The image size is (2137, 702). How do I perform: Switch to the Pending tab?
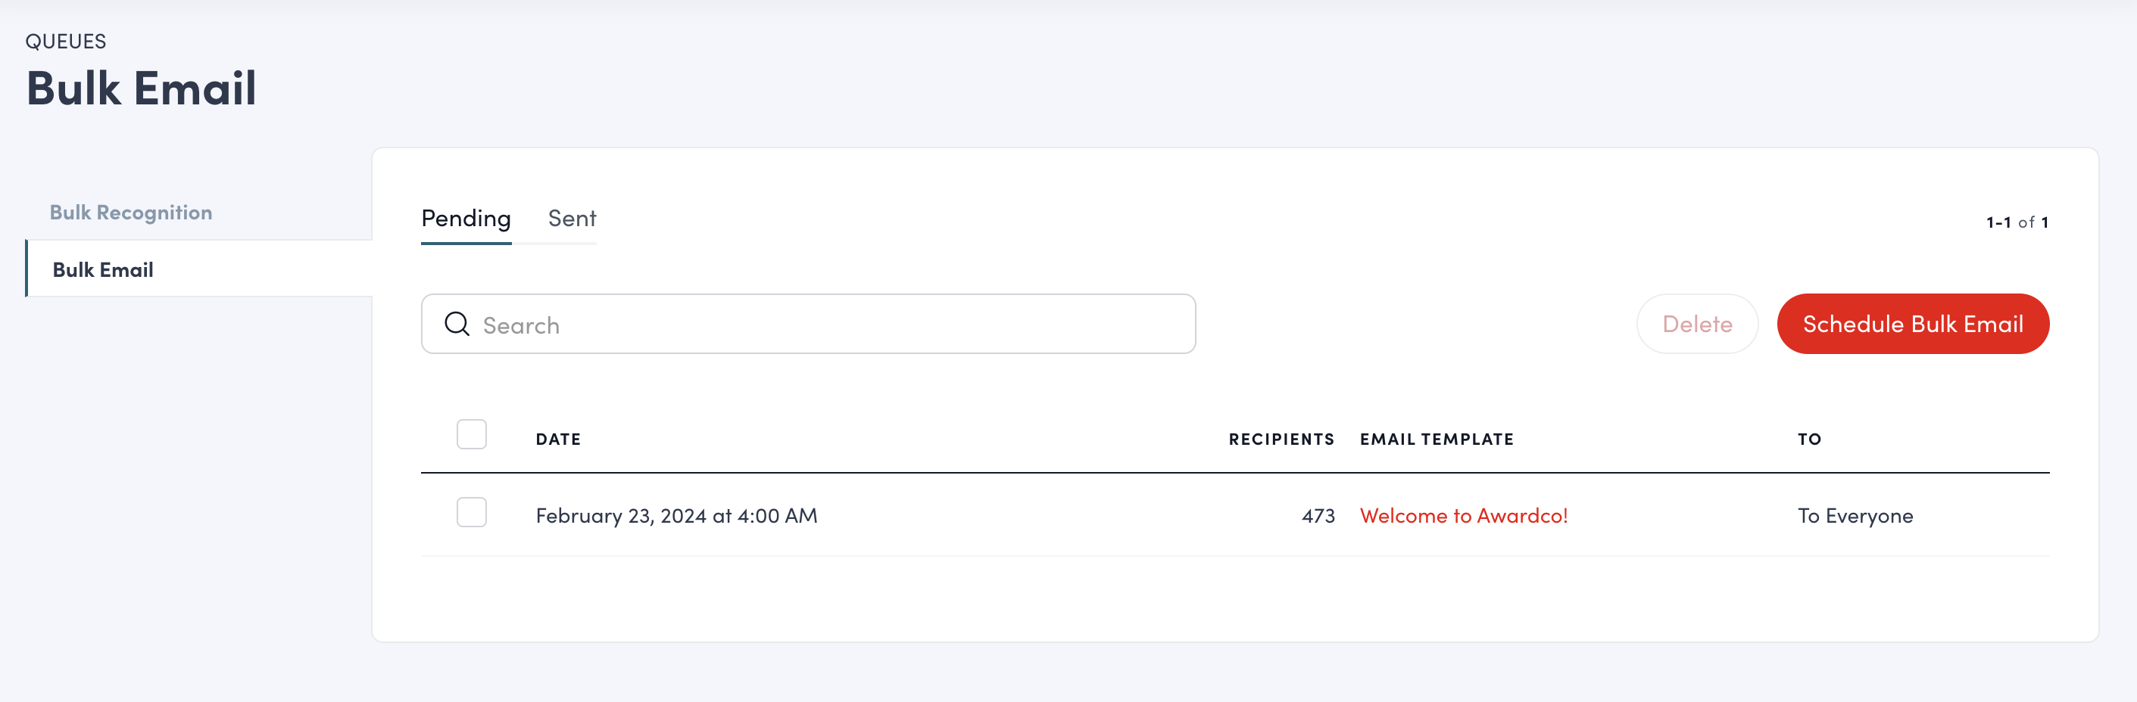point(466,219)
